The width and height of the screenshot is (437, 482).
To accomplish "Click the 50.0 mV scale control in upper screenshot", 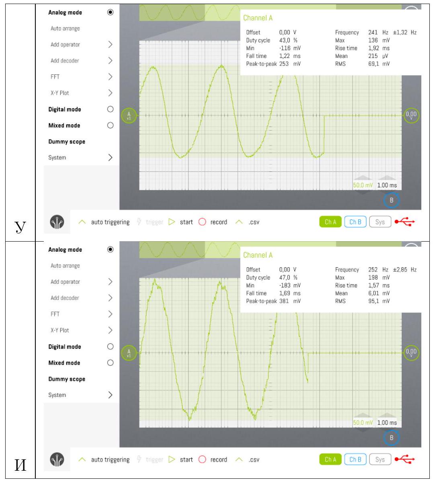I will [363, 185].
